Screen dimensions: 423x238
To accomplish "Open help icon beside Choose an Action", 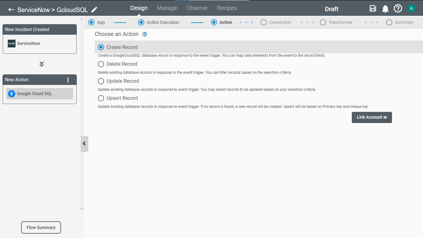I will [145, 34].
